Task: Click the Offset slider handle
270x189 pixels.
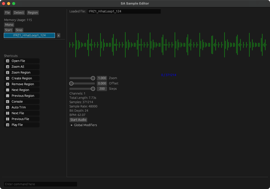Action: click(x=71, y=84)
